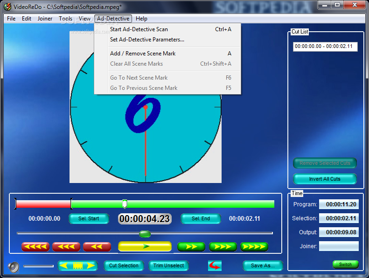369x278 pixels.
Task: Click the red undo arrow icon
Action: point(215,265)
